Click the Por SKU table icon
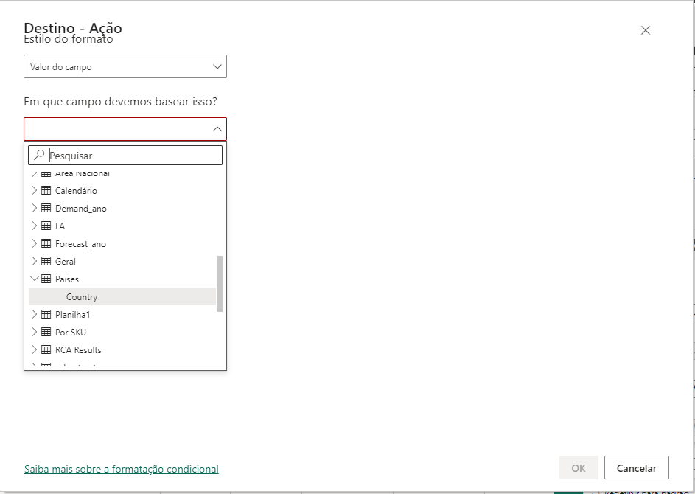The height and width of the screenshot is (494, 695). pos(46,332)
